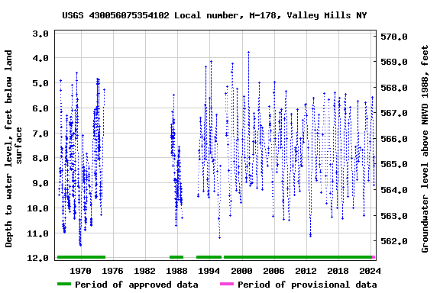Screen dimensions: 440x293
Task: Click the green approved data legend swatch
Action: [64, 284]
